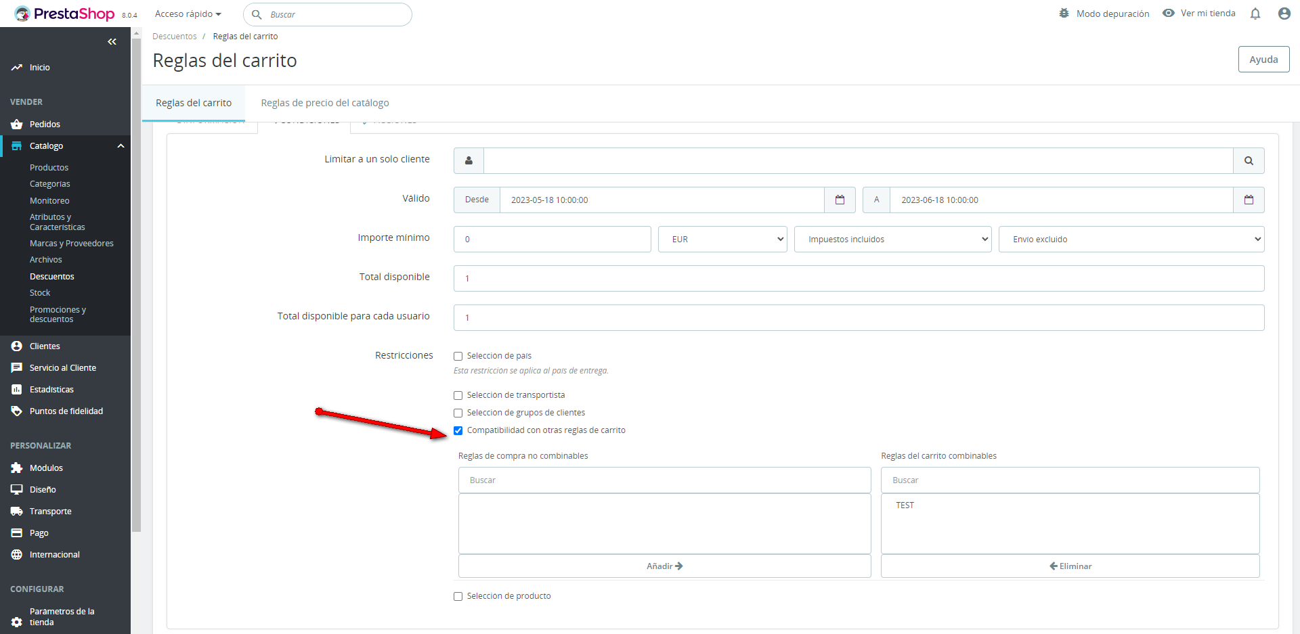1300x634 pixels.
Task: Uncheck Compatibilidad con otras reglas de carrito
Action: pyautogui.click(x=458, y=430)
